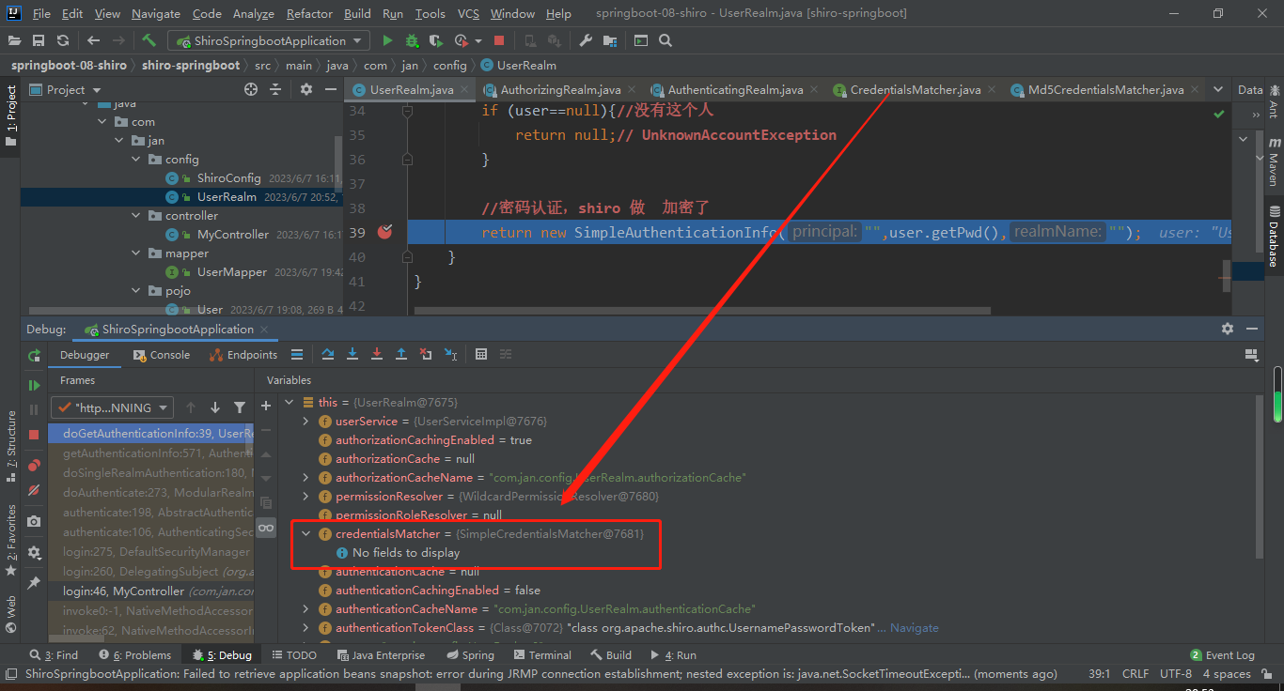
Task: Open the Refactor menu
Action: pos(309,13)
